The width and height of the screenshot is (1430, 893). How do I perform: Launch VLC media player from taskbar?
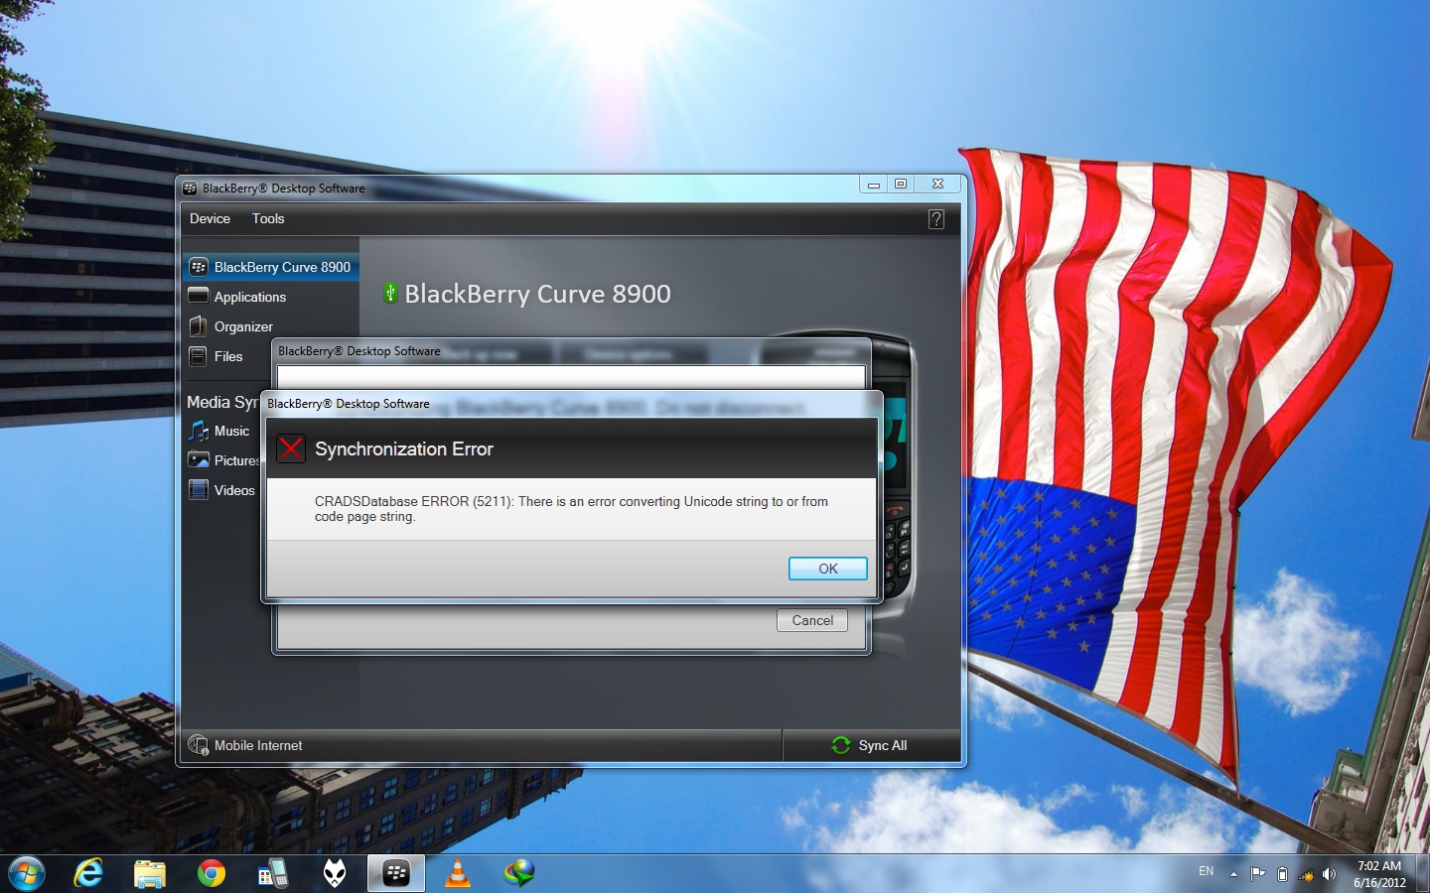click(x=458, y=873)
